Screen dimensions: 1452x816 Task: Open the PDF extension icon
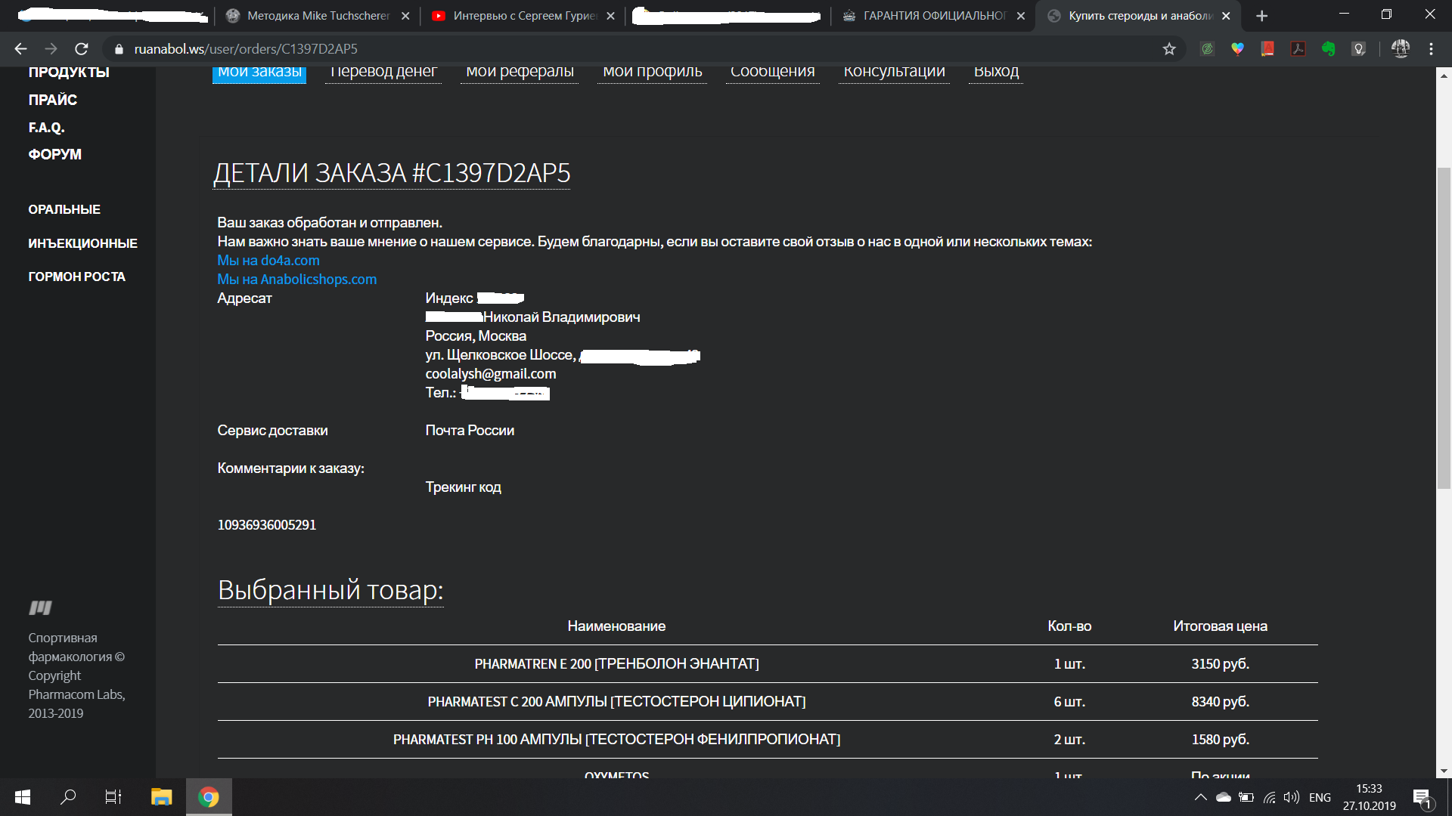(x=1298, y=49)
